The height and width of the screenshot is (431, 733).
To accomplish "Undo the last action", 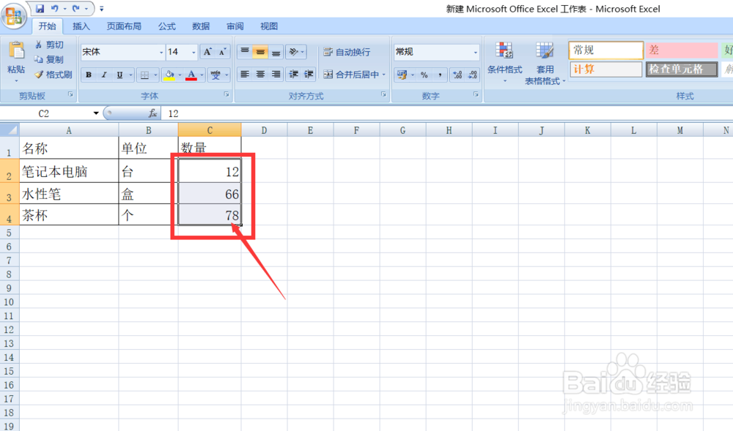I will click(55, 8).
